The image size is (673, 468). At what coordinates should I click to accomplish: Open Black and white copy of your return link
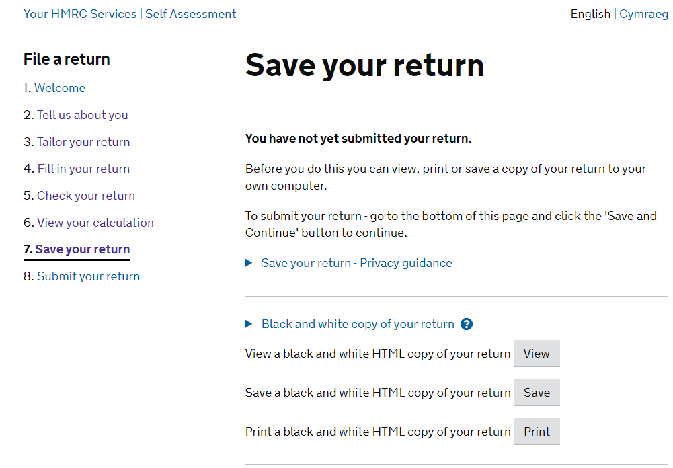point(358,324)
